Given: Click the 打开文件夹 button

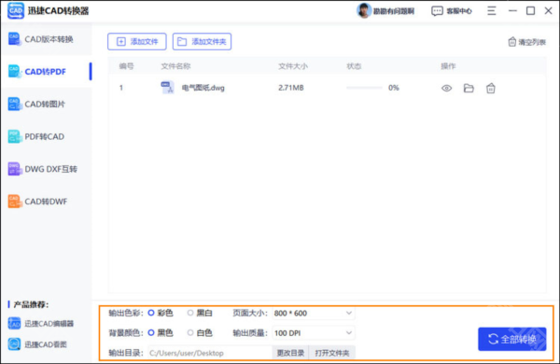Looking at the screenshot, I should point(331,353).
